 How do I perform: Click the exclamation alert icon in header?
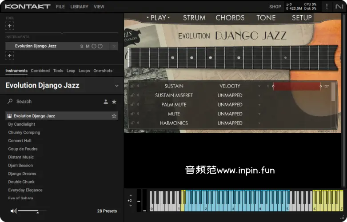click(327, 7)
